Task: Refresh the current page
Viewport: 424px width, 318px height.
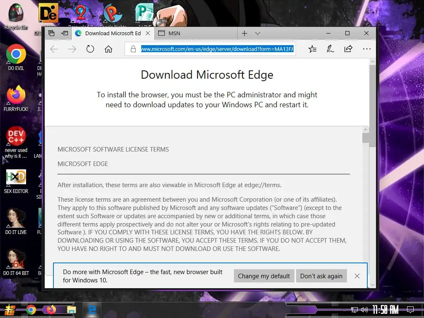Action: [x=90, y=49]
